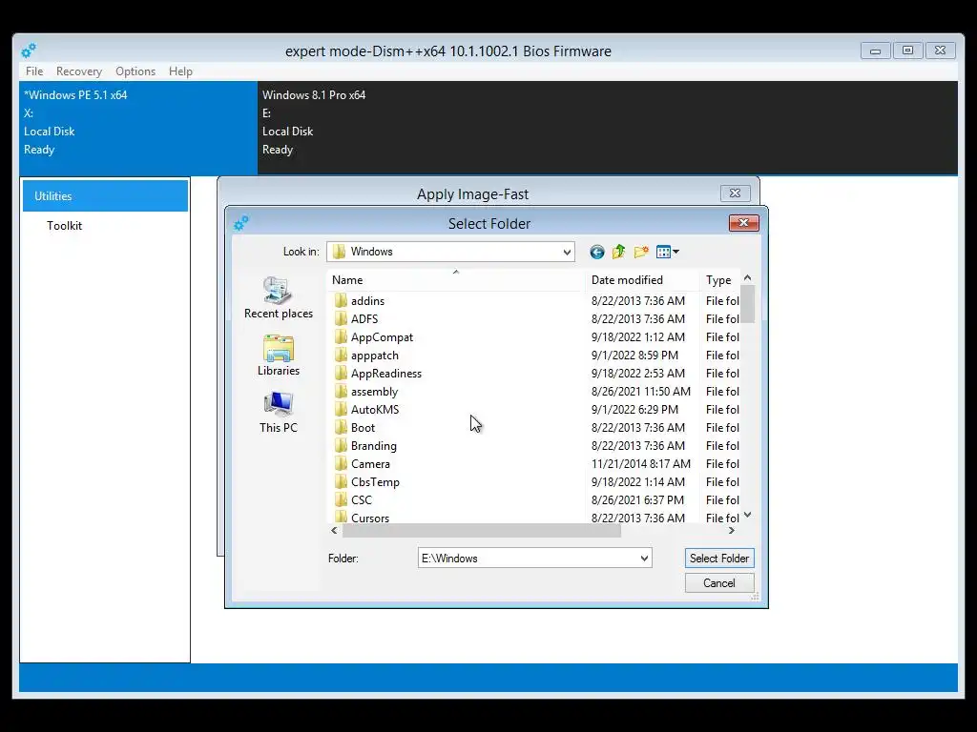Image resolution: width=977 pixels, height=732 pixels.
Task: Select the CbsTemp folder icon
Action: click(341, 481)
